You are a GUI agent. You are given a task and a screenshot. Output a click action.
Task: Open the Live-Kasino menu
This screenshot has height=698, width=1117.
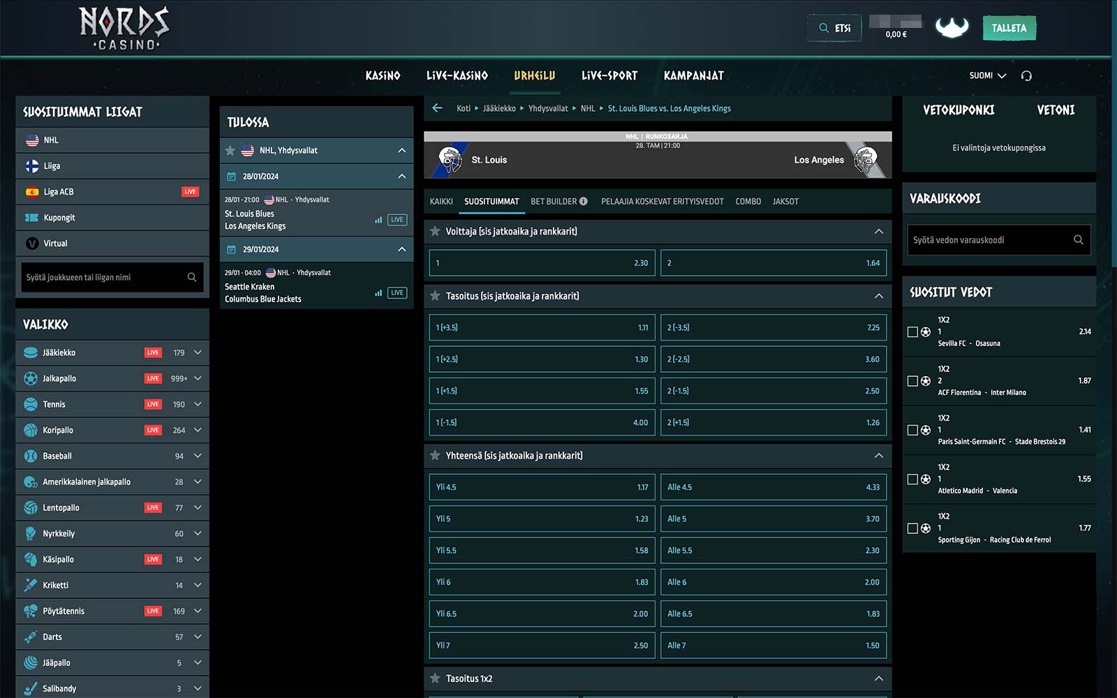(x=457, y=75)
